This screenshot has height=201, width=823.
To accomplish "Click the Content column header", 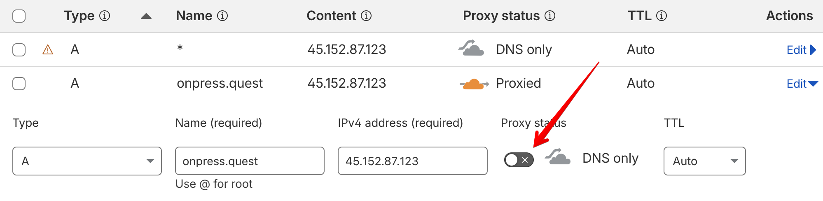I will click(331, 16).
